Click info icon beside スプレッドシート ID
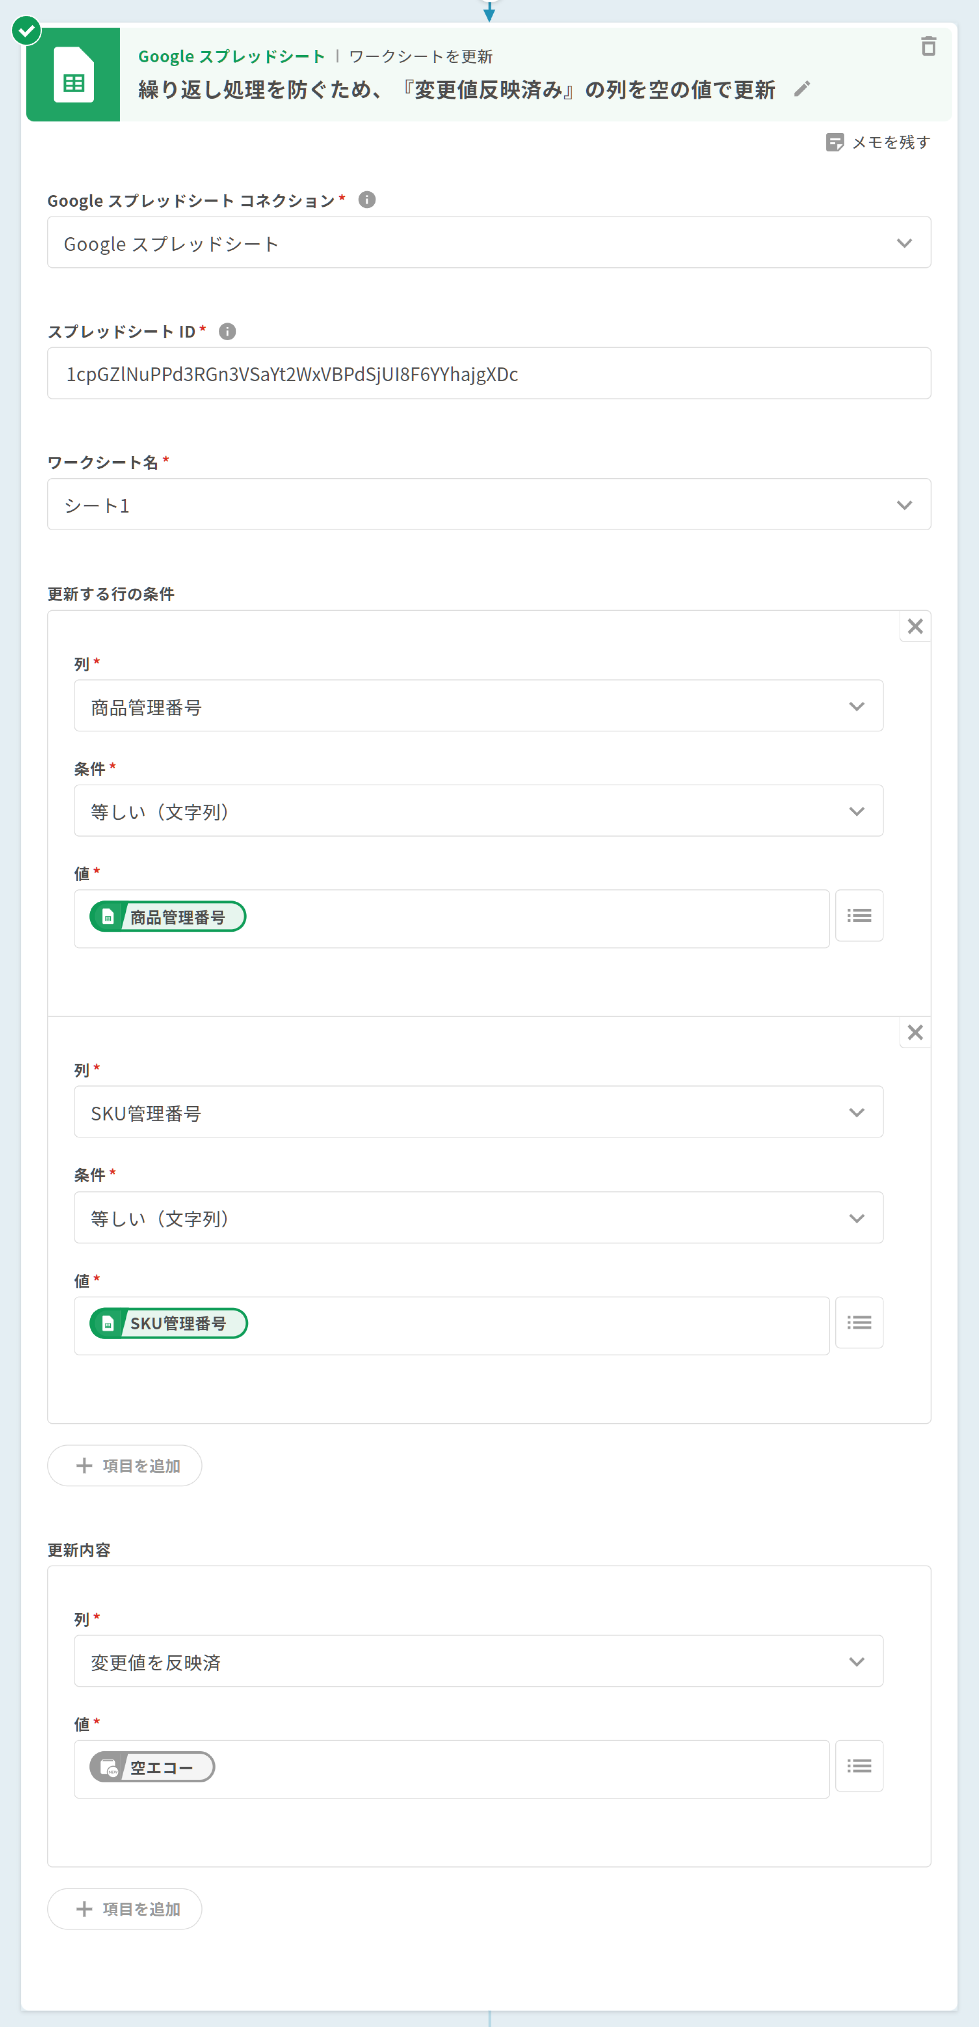The height and width of the screenshot is (2027, 979). (227, 331)
